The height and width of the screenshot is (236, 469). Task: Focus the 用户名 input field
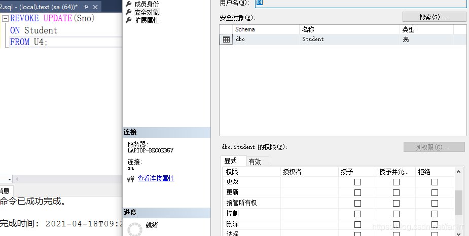360,3
